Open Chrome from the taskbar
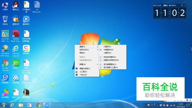Image resolution: width=192 pixels, height=108 pixels. (38, 105)
